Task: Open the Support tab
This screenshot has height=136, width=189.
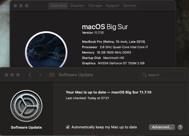Action: [x=112, y=6]
